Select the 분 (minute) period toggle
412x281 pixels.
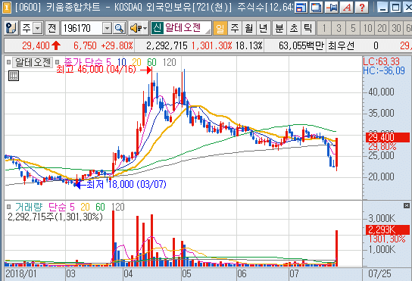pyautogui.click(x=279, y=28)
